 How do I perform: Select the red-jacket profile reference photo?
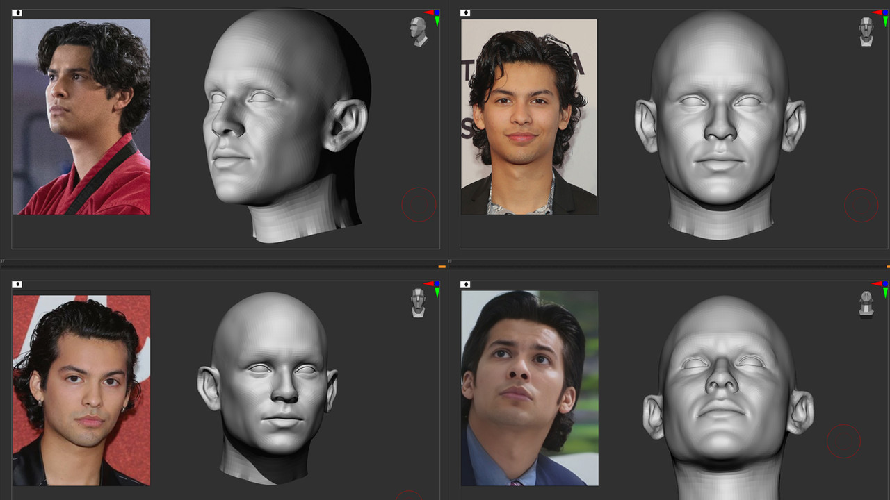[x=81, y=117]
